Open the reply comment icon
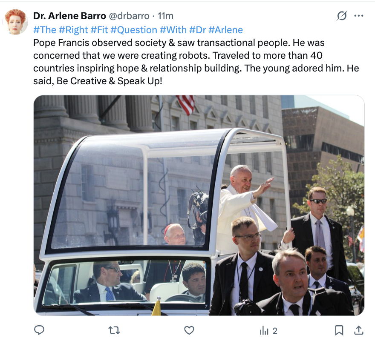375x338 pixels. click(x=39, y=330)
